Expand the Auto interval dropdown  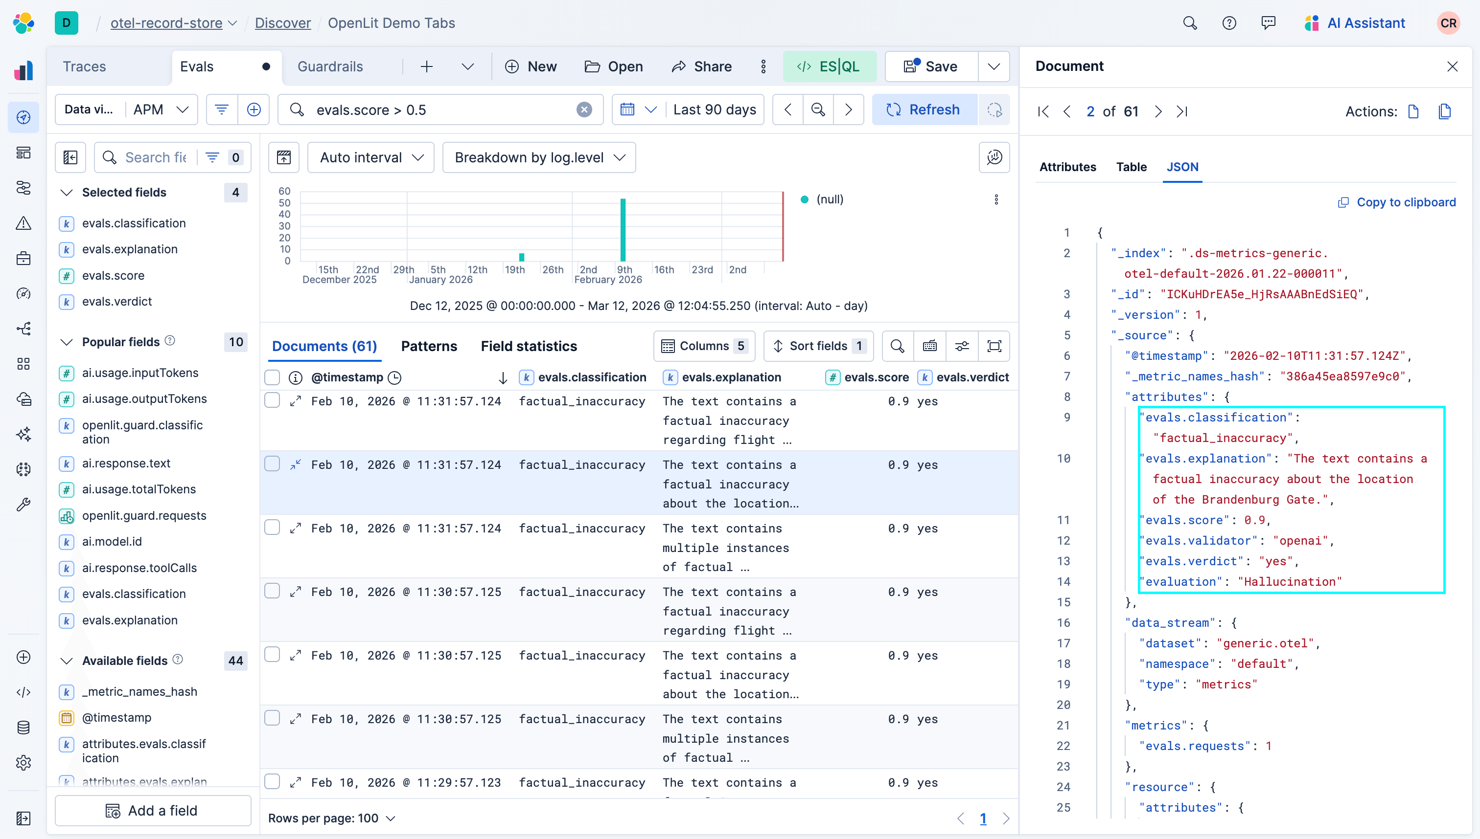click(371, 157)
